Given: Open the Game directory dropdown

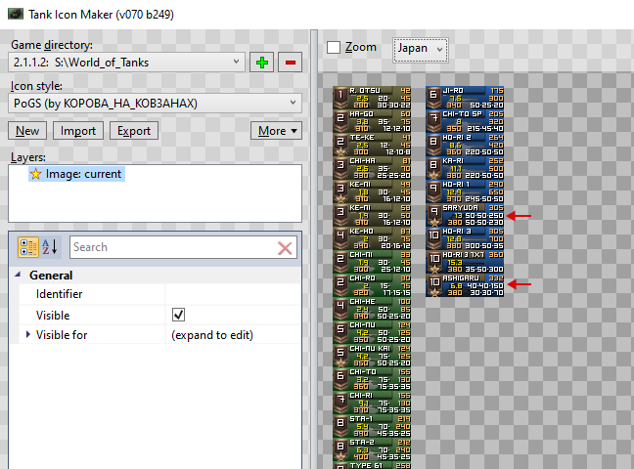Looking at the screenshot, I should pos(126,63).
